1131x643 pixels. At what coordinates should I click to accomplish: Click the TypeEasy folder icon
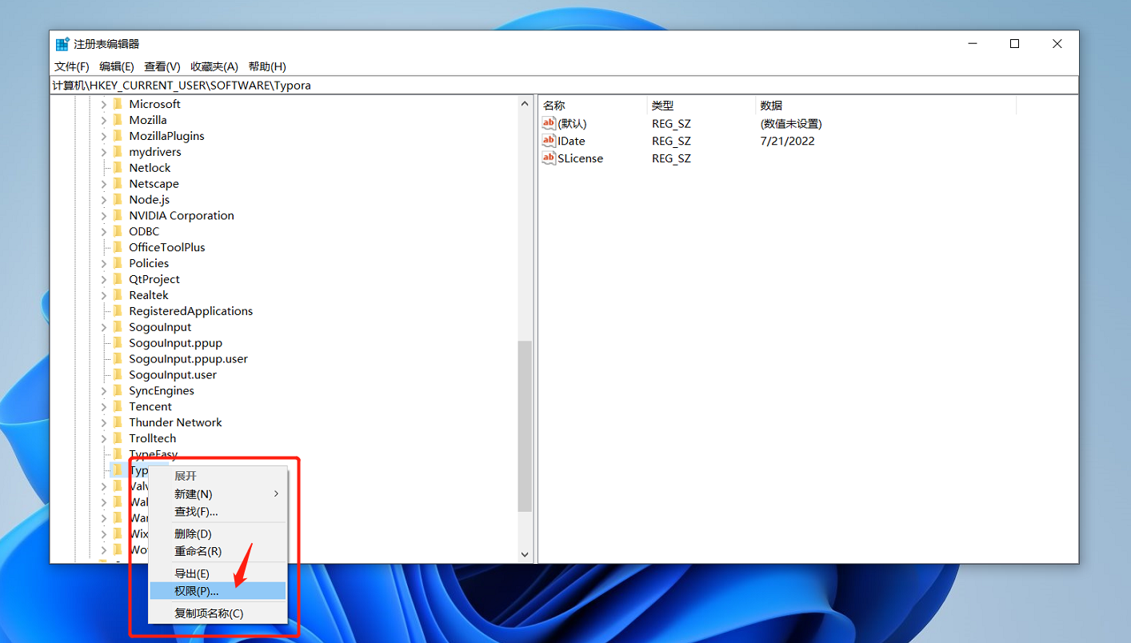click(x=118, y=454)
